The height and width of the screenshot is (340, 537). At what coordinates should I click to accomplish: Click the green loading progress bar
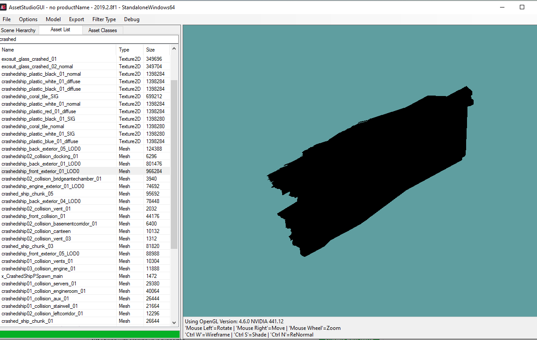click(x=90, y=334)
